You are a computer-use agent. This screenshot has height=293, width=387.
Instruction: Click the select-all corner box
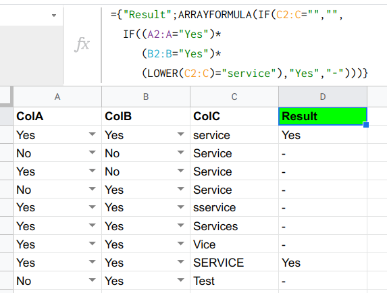tap(6, 96)
